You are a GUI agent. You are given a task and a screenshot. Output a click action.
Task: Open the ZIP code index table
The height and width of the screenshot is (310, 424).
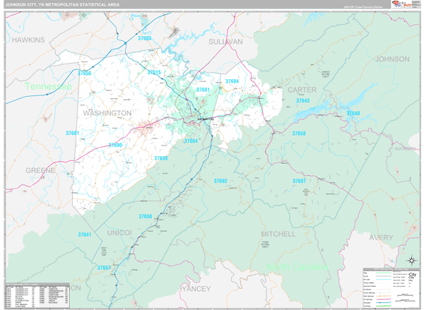(x=37, y=296)
